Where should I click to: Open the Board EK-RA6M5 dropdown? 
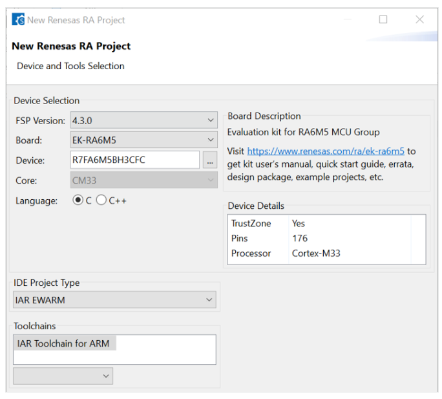click(x=143, y=140)
